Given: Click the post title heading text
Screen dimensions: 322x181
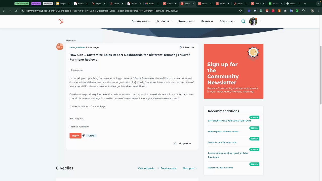Looking at the screenshot, I should pos(130,57).
